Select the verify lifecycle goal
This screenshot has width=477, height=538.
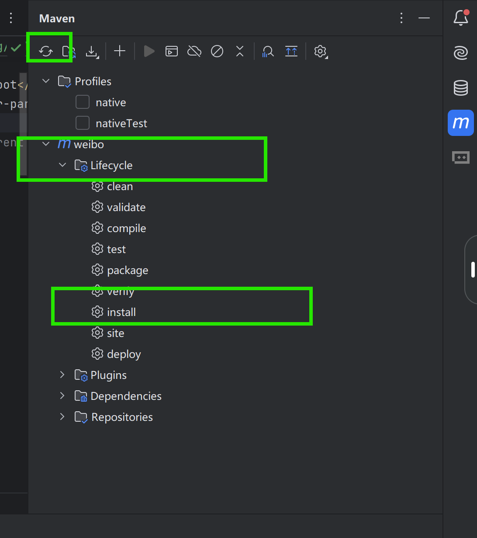click(x=121, y=291)
